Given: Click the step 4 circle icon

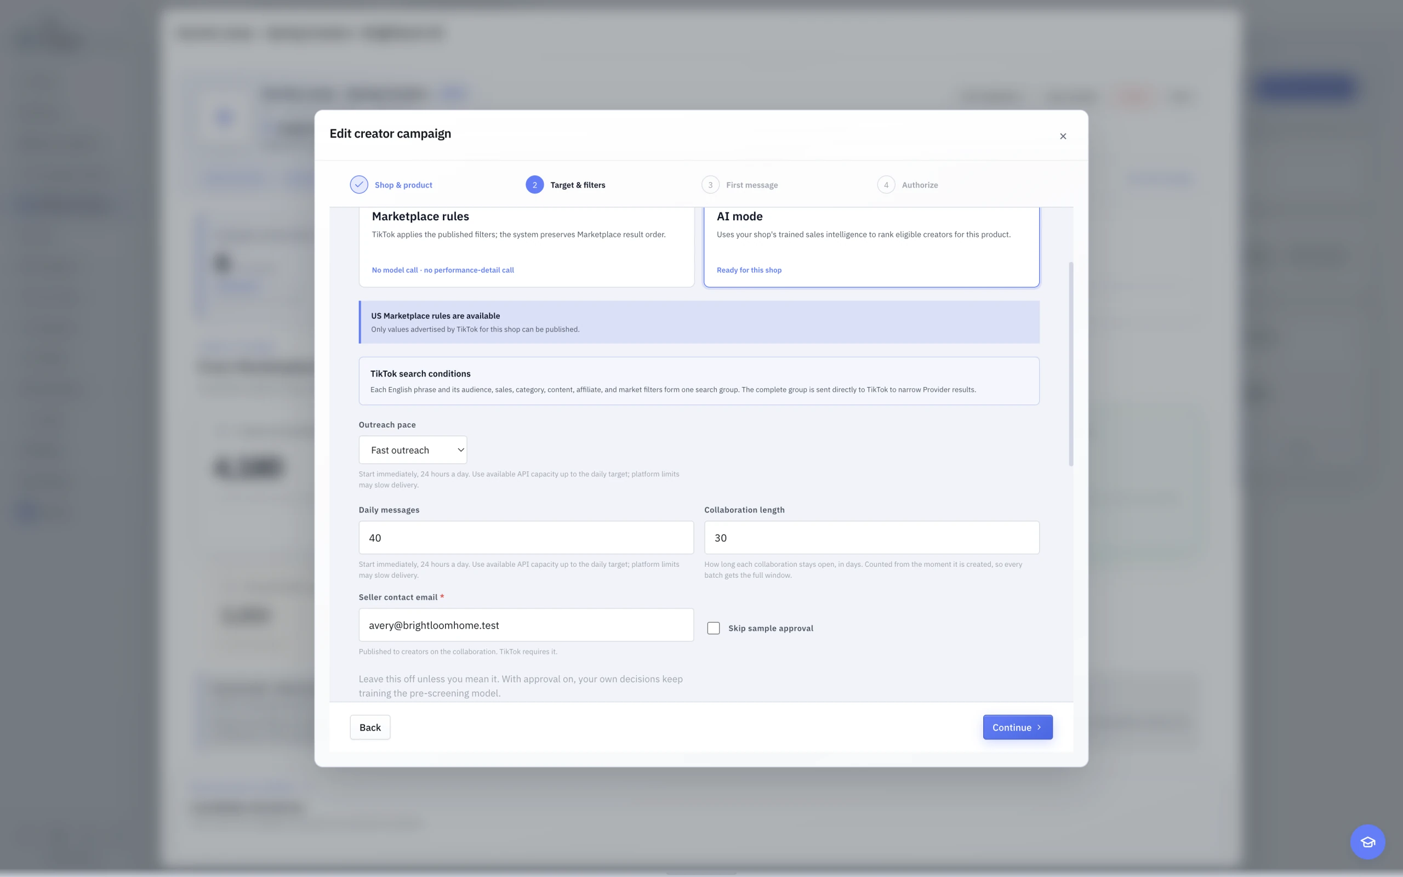Looking at the screenshot, I should (886, 185).
